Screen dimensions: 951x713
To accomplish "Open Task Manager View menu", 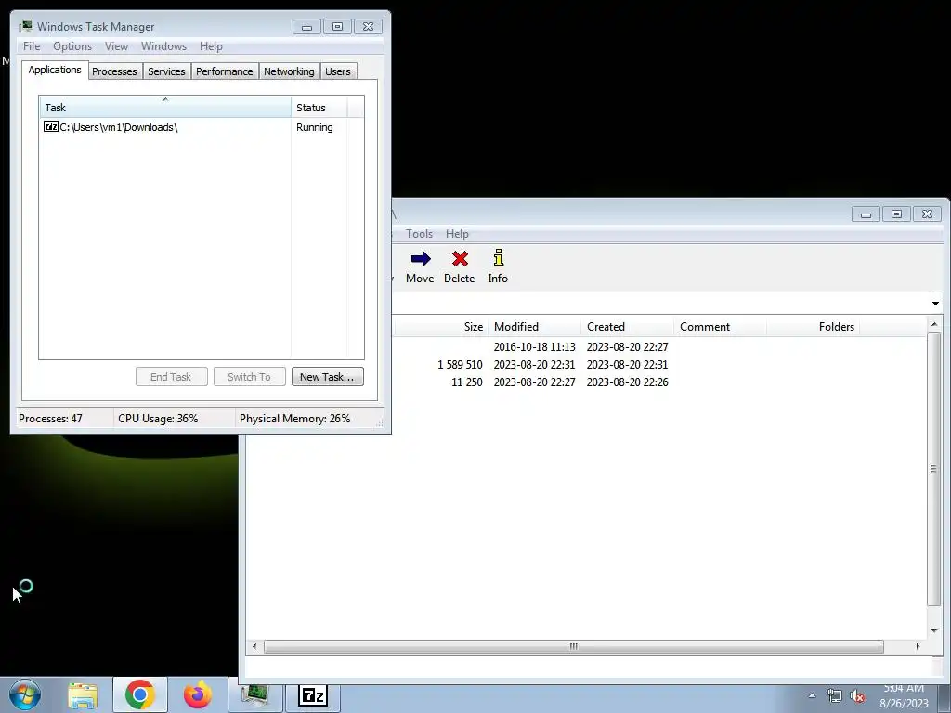I will [116, 46].
